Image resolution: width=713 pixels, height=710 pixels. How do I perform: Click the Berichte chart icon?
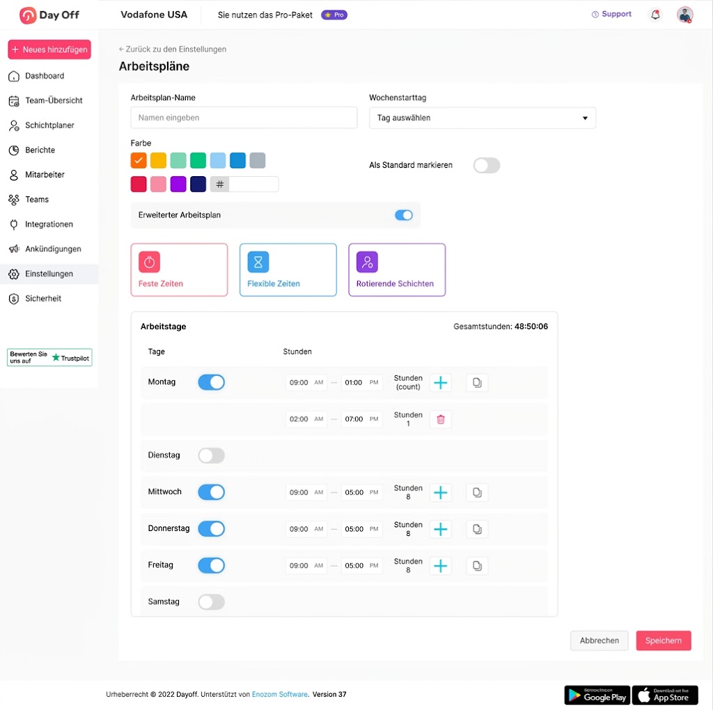point(14,150)
